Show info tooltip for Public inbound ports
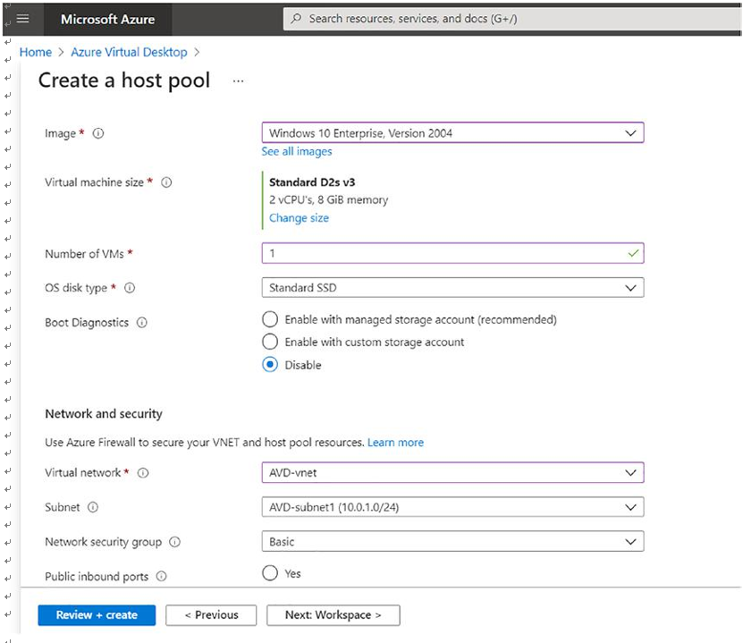 point(162,576)
